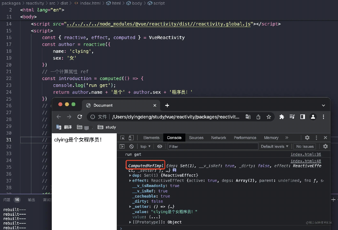338x230 pixels.
Task: Bookmark this page with the star icon
Action: [269, 117]
